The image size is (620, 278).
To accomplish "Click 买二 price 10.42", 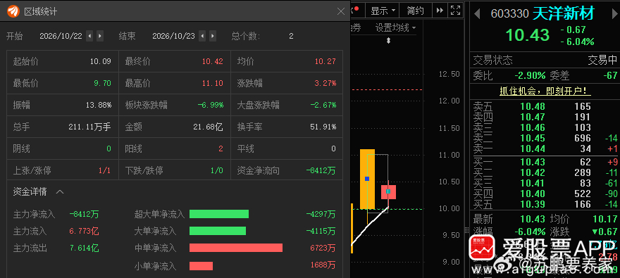I will click(533, 173).
